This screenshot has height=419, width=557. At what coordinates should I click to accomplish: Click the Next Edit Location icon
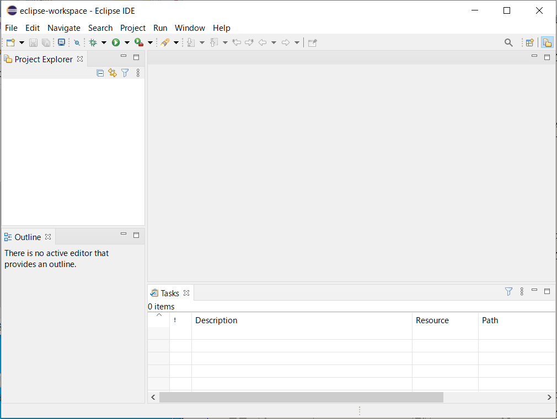pos(249,42)
